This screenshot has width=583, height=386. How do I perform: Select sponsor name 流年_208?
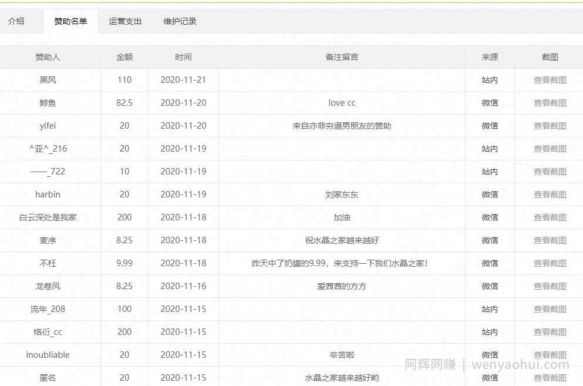(48, 309)
